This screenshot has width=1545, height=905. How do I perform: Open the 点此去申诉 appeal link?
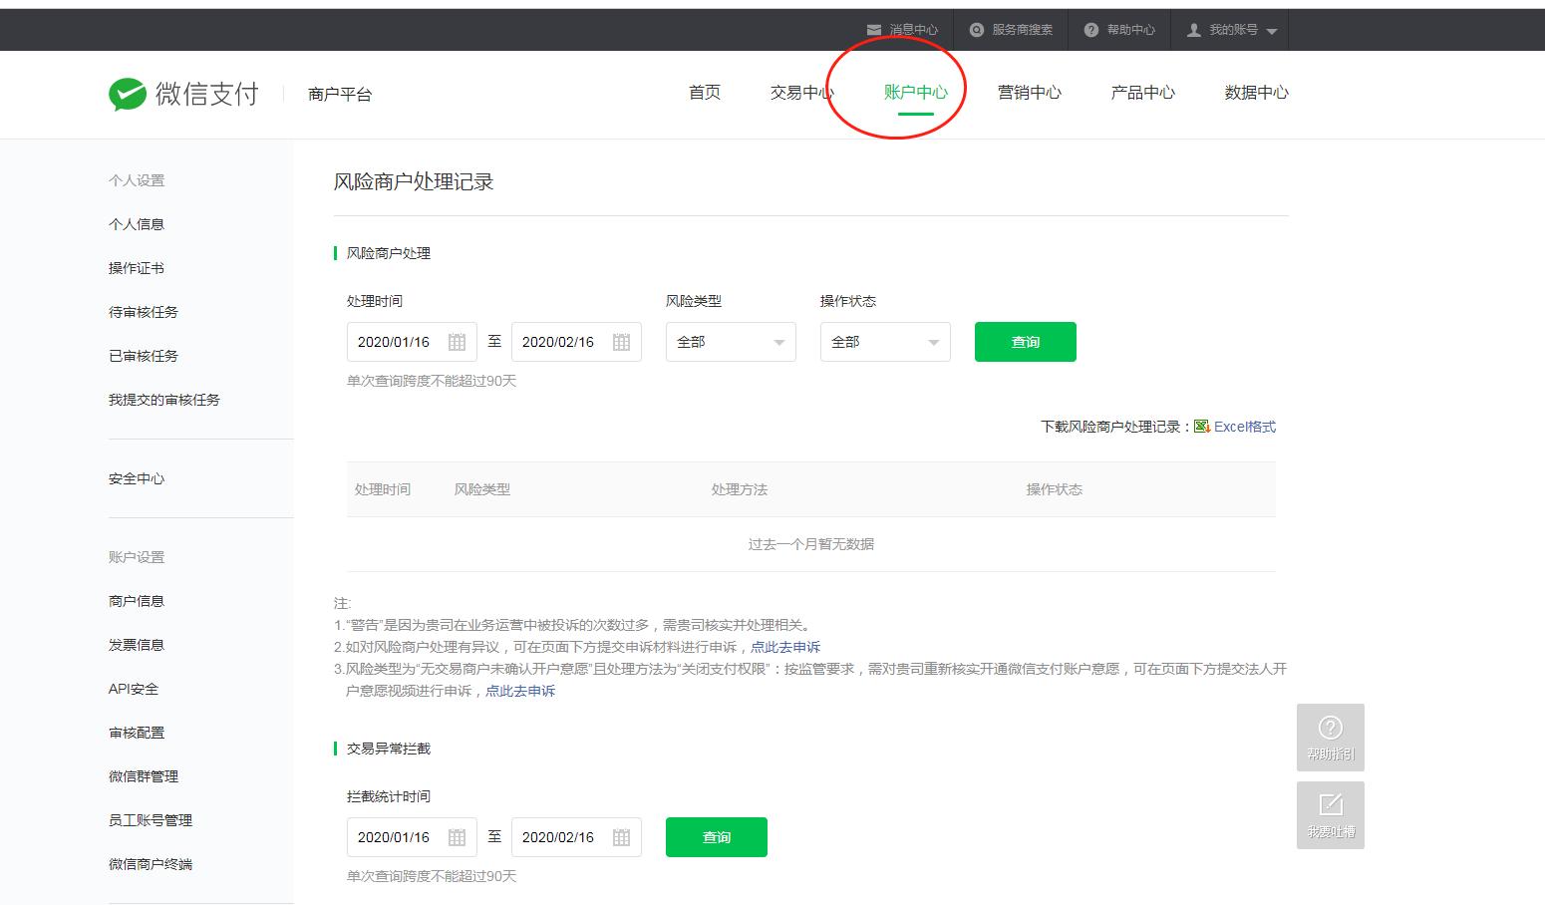(x=788, y=647)
